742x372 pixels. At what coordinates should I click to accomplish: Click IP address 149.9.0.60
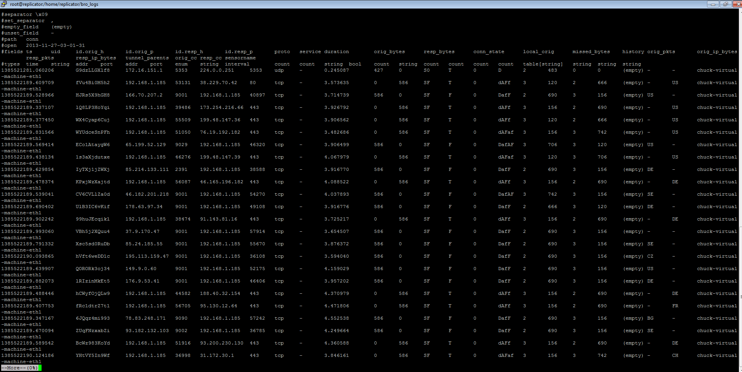coord(141,269)
